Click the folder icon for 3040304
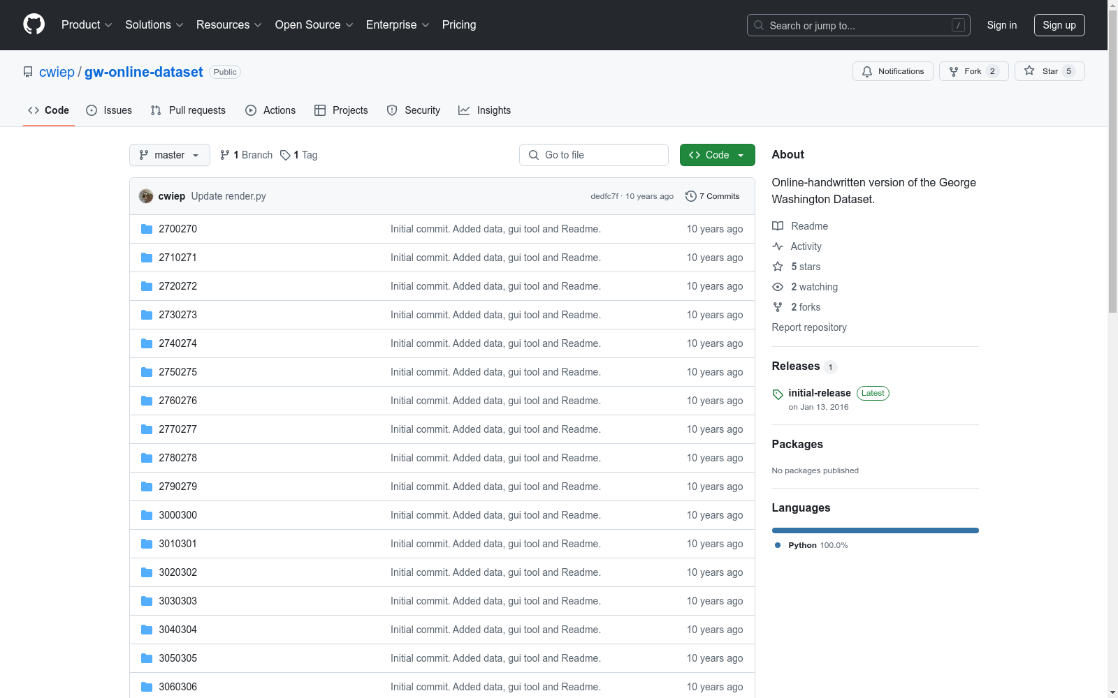This screenshot has height=698, width=1118. [x=147, y=630]
